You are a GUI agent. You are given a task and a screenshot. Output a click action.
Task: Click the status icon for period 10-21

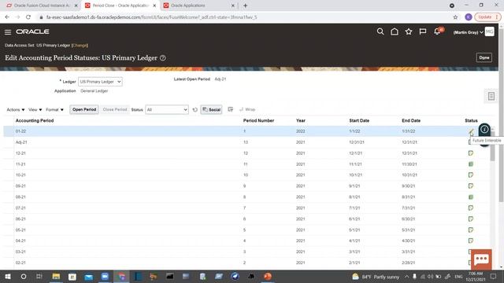(x=471, y=175)
